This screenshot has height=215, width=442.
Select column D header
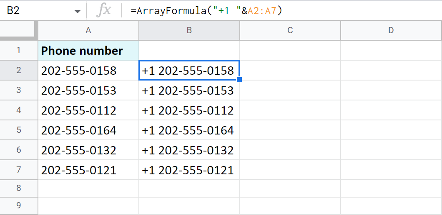(391, 30)
